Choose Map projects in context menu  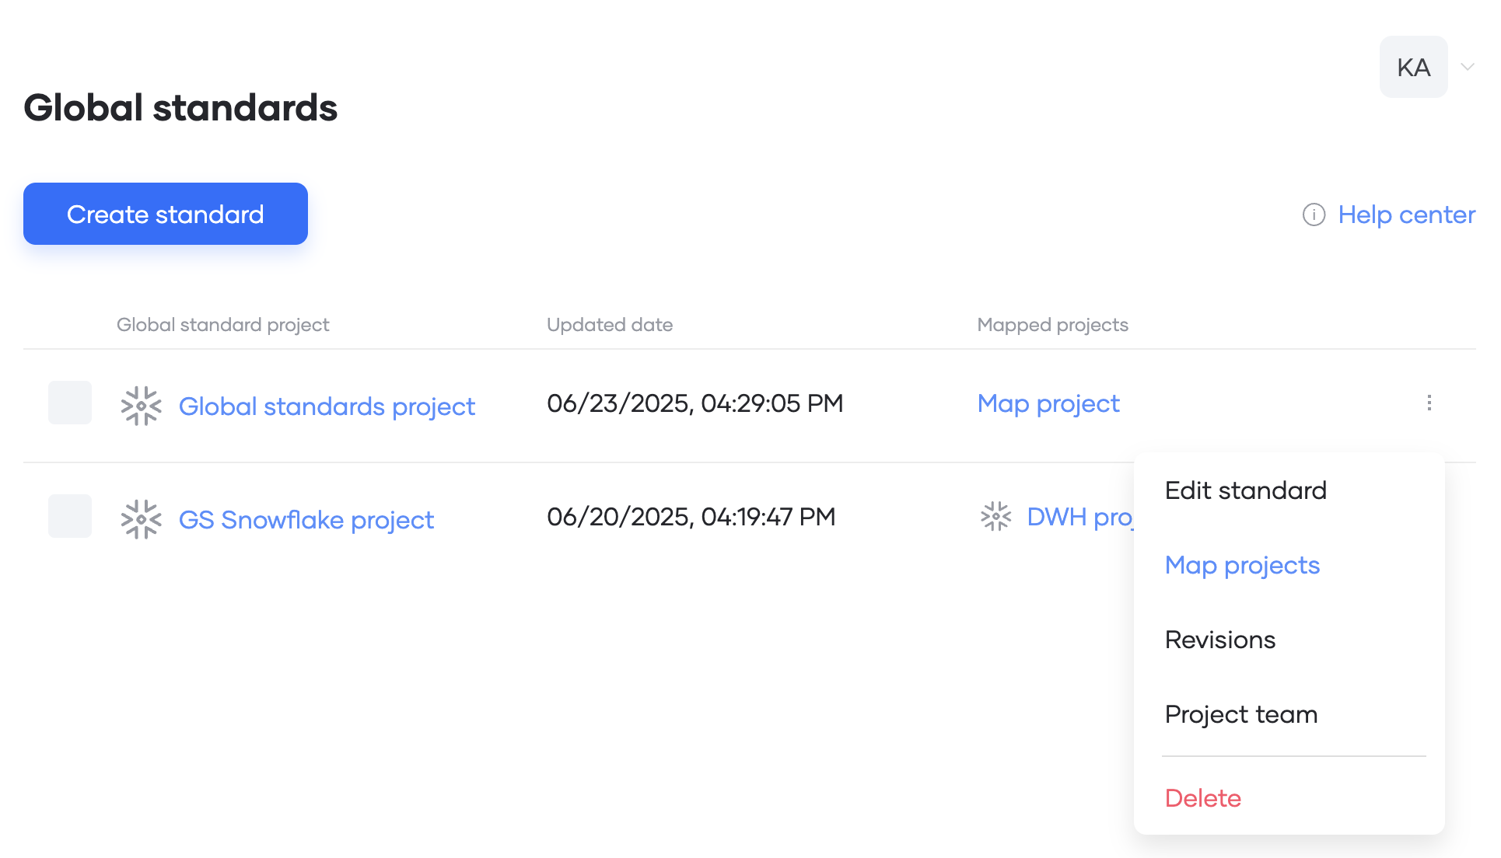click(x=1242, y=565)
